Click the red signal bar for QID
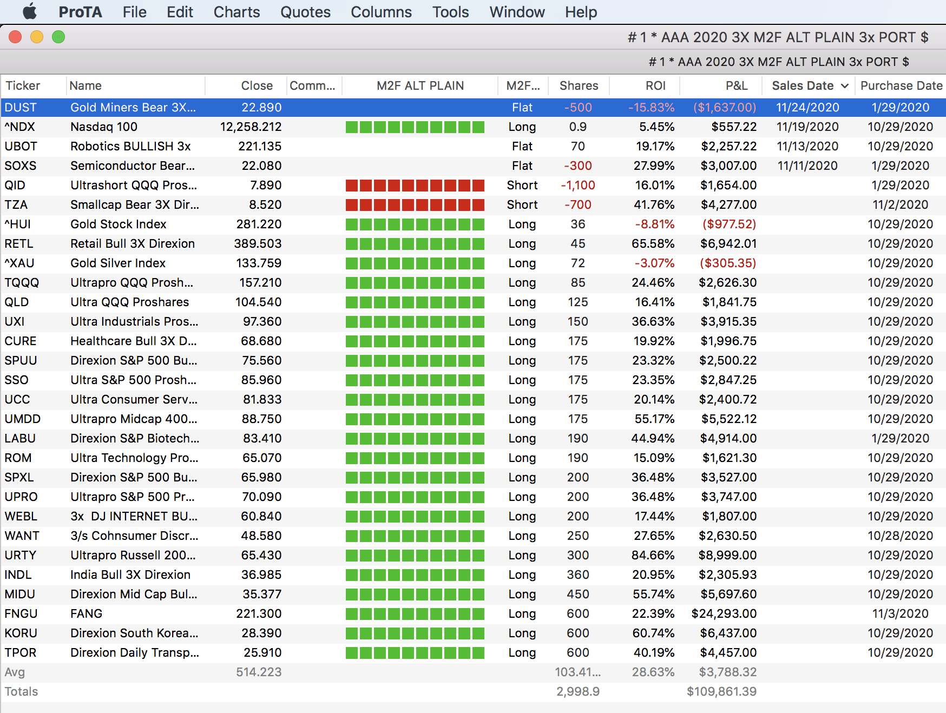946x713 pixels. point(415,186)
